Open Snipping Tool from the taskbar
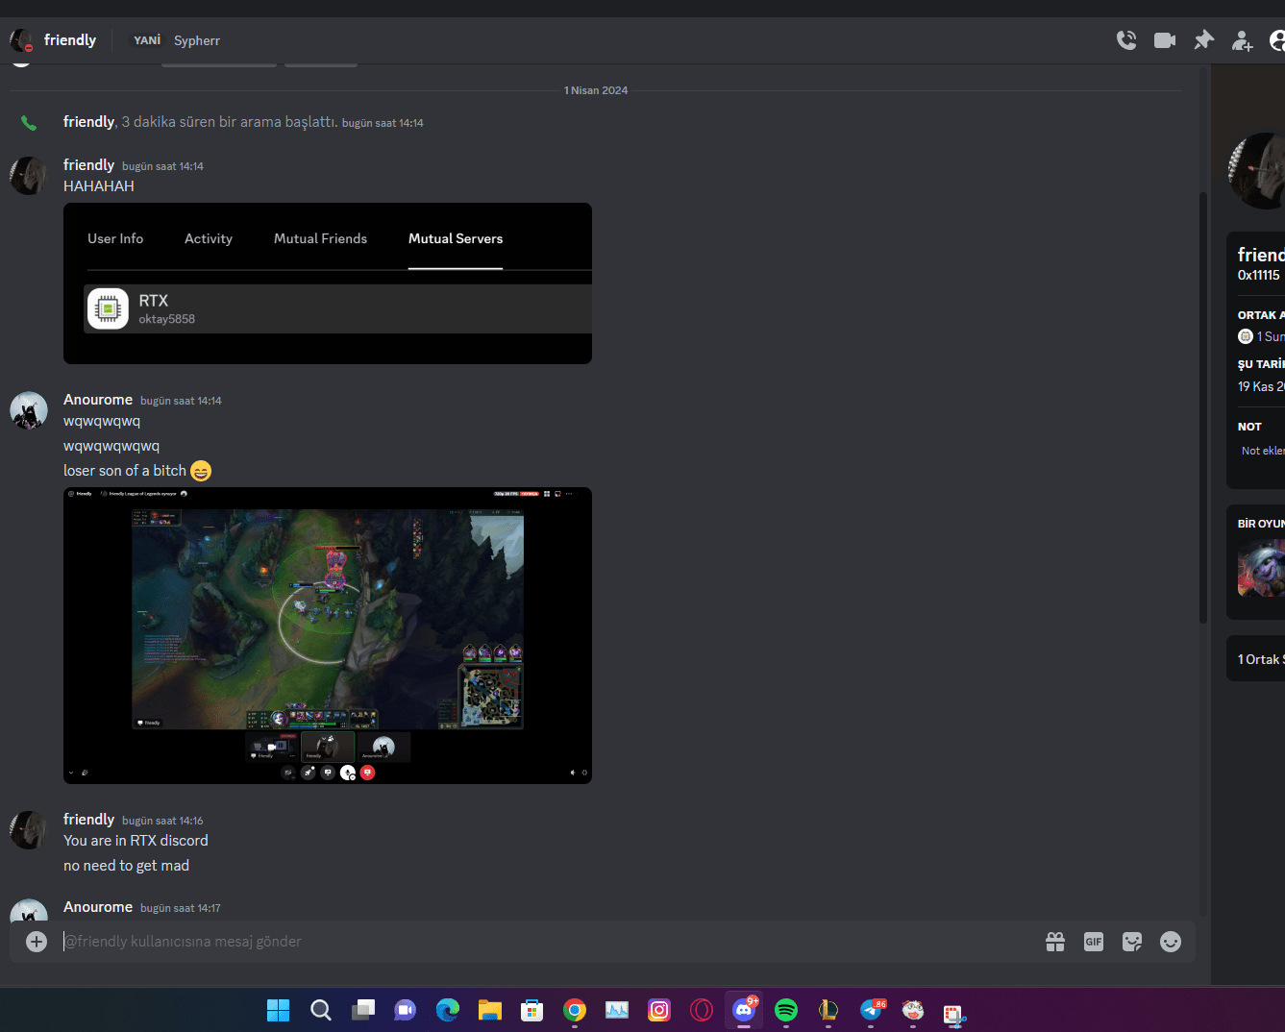The height and width of the screenshot is (1032, 1285). [x=953, y=1015]
